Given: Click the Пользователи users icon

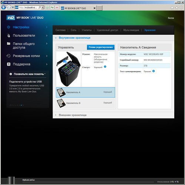Looking at the screenshot, I should [x=9, y=36].
